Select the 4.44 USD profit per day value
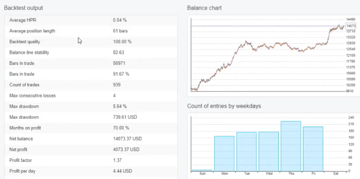This screenshot has width=360, height=179. click(x=122, y=171)
